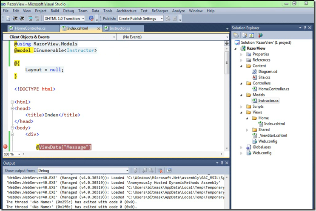Screen dimensions: 316x211
Task: Close the Output panel
Action: (x=227, y=163)
